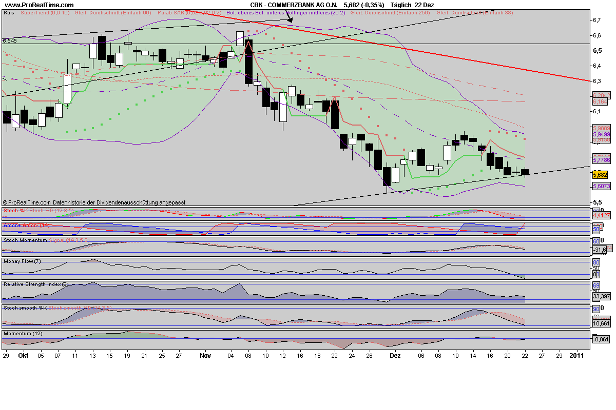The height and width of the screenshot is (410, 616).
Task: Click the -0,061 Momentum value tag
Action: click(x=601, y=339)
